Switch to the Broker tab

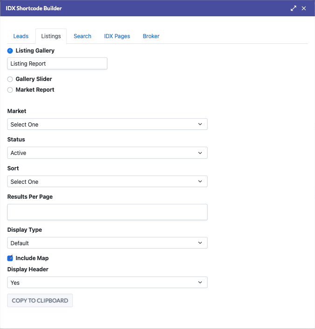pos(151,36)
